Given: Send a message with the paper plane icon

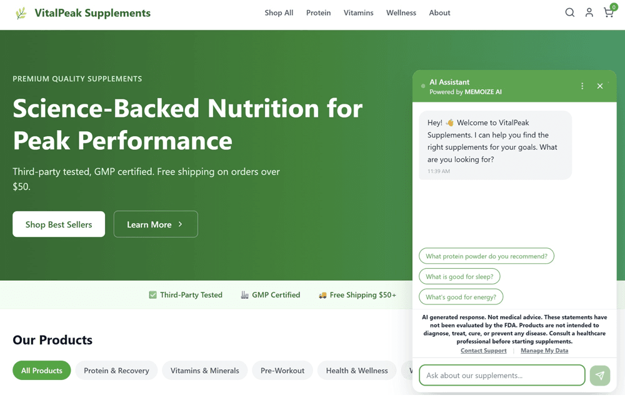Looking at the screenshot, I should pyautogui.click(x=599, y=375).
